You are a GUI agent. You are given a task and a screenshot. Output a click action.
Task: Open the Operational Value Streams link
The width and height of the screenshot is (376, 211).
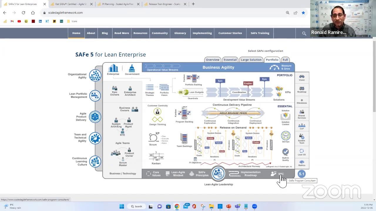(162, 68)
